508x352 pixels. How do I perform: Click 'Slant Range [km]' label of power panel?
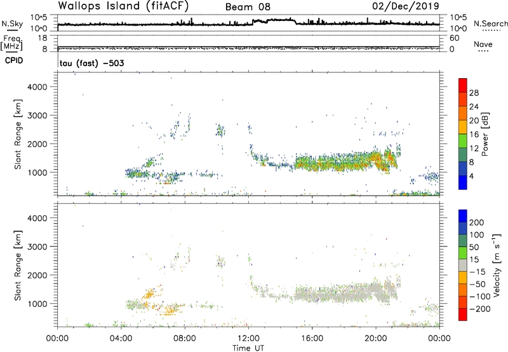pos(18,134)
